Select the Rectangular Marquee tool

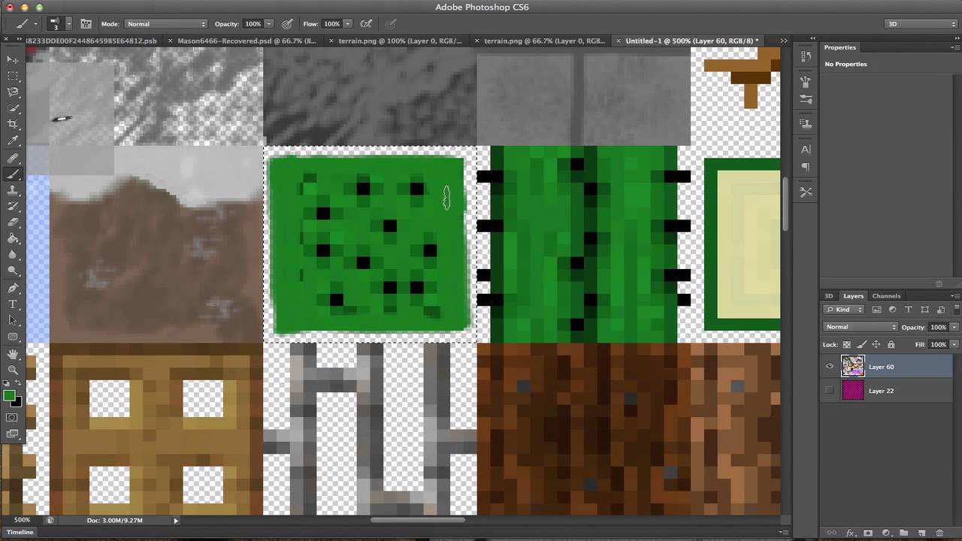point(13,76)
